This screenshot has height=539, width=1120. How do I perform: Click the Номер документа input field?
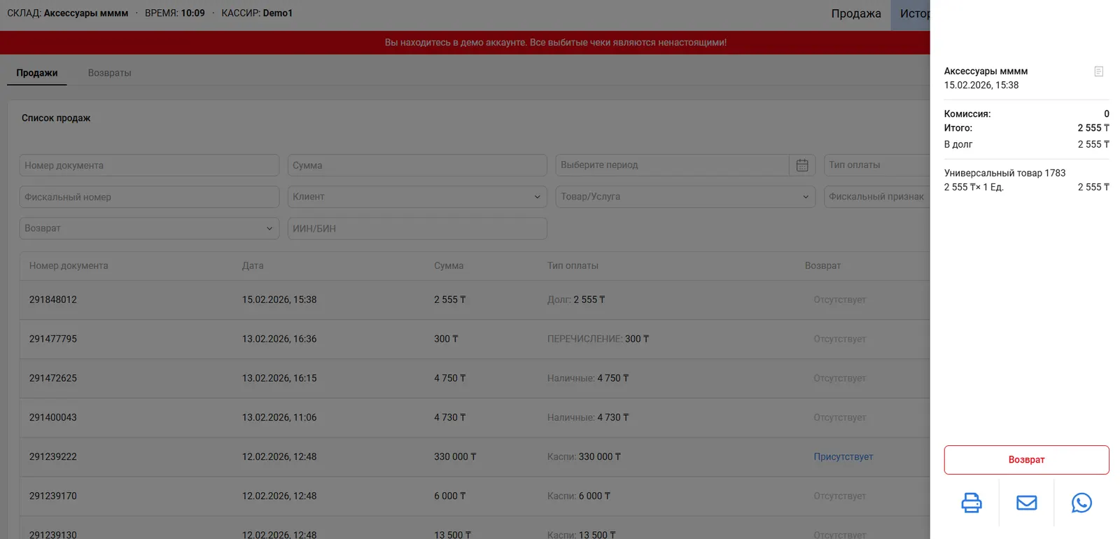pyautogui.click(x=148, y=165)
